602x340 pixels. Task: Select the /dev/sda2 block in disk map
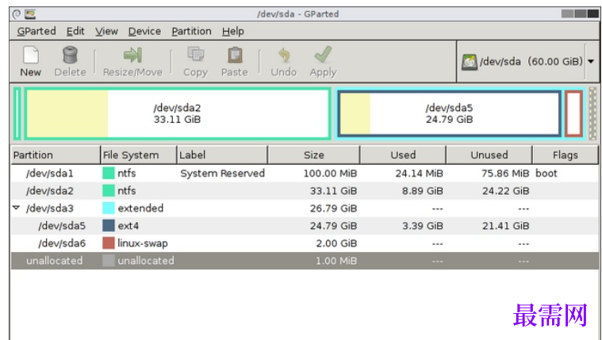coord(178,113)
